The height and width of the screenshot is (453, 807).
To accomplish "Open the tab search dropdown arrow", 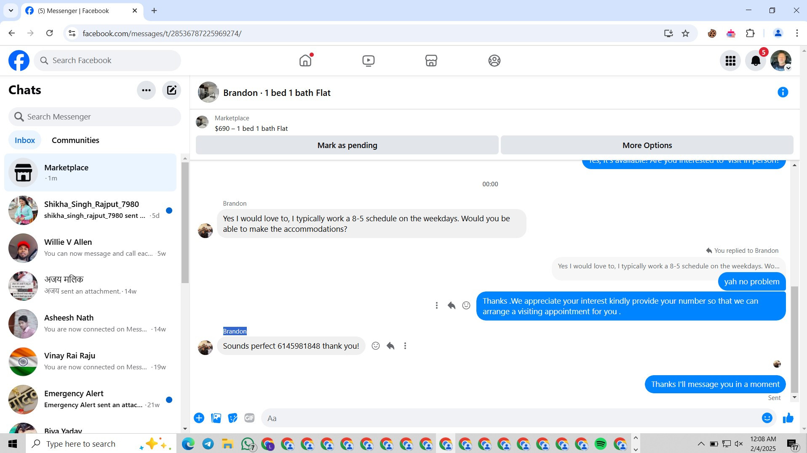I will tap(11, 11).
